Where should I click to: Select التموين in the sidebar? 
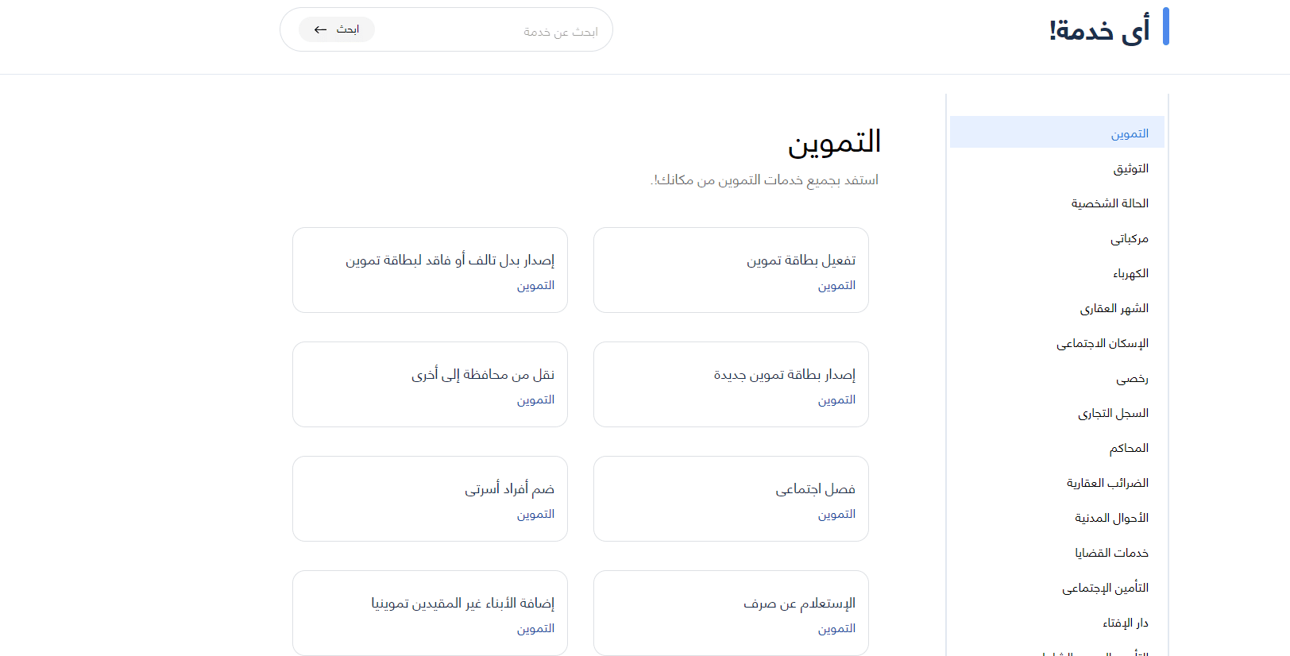point(1056,133)
